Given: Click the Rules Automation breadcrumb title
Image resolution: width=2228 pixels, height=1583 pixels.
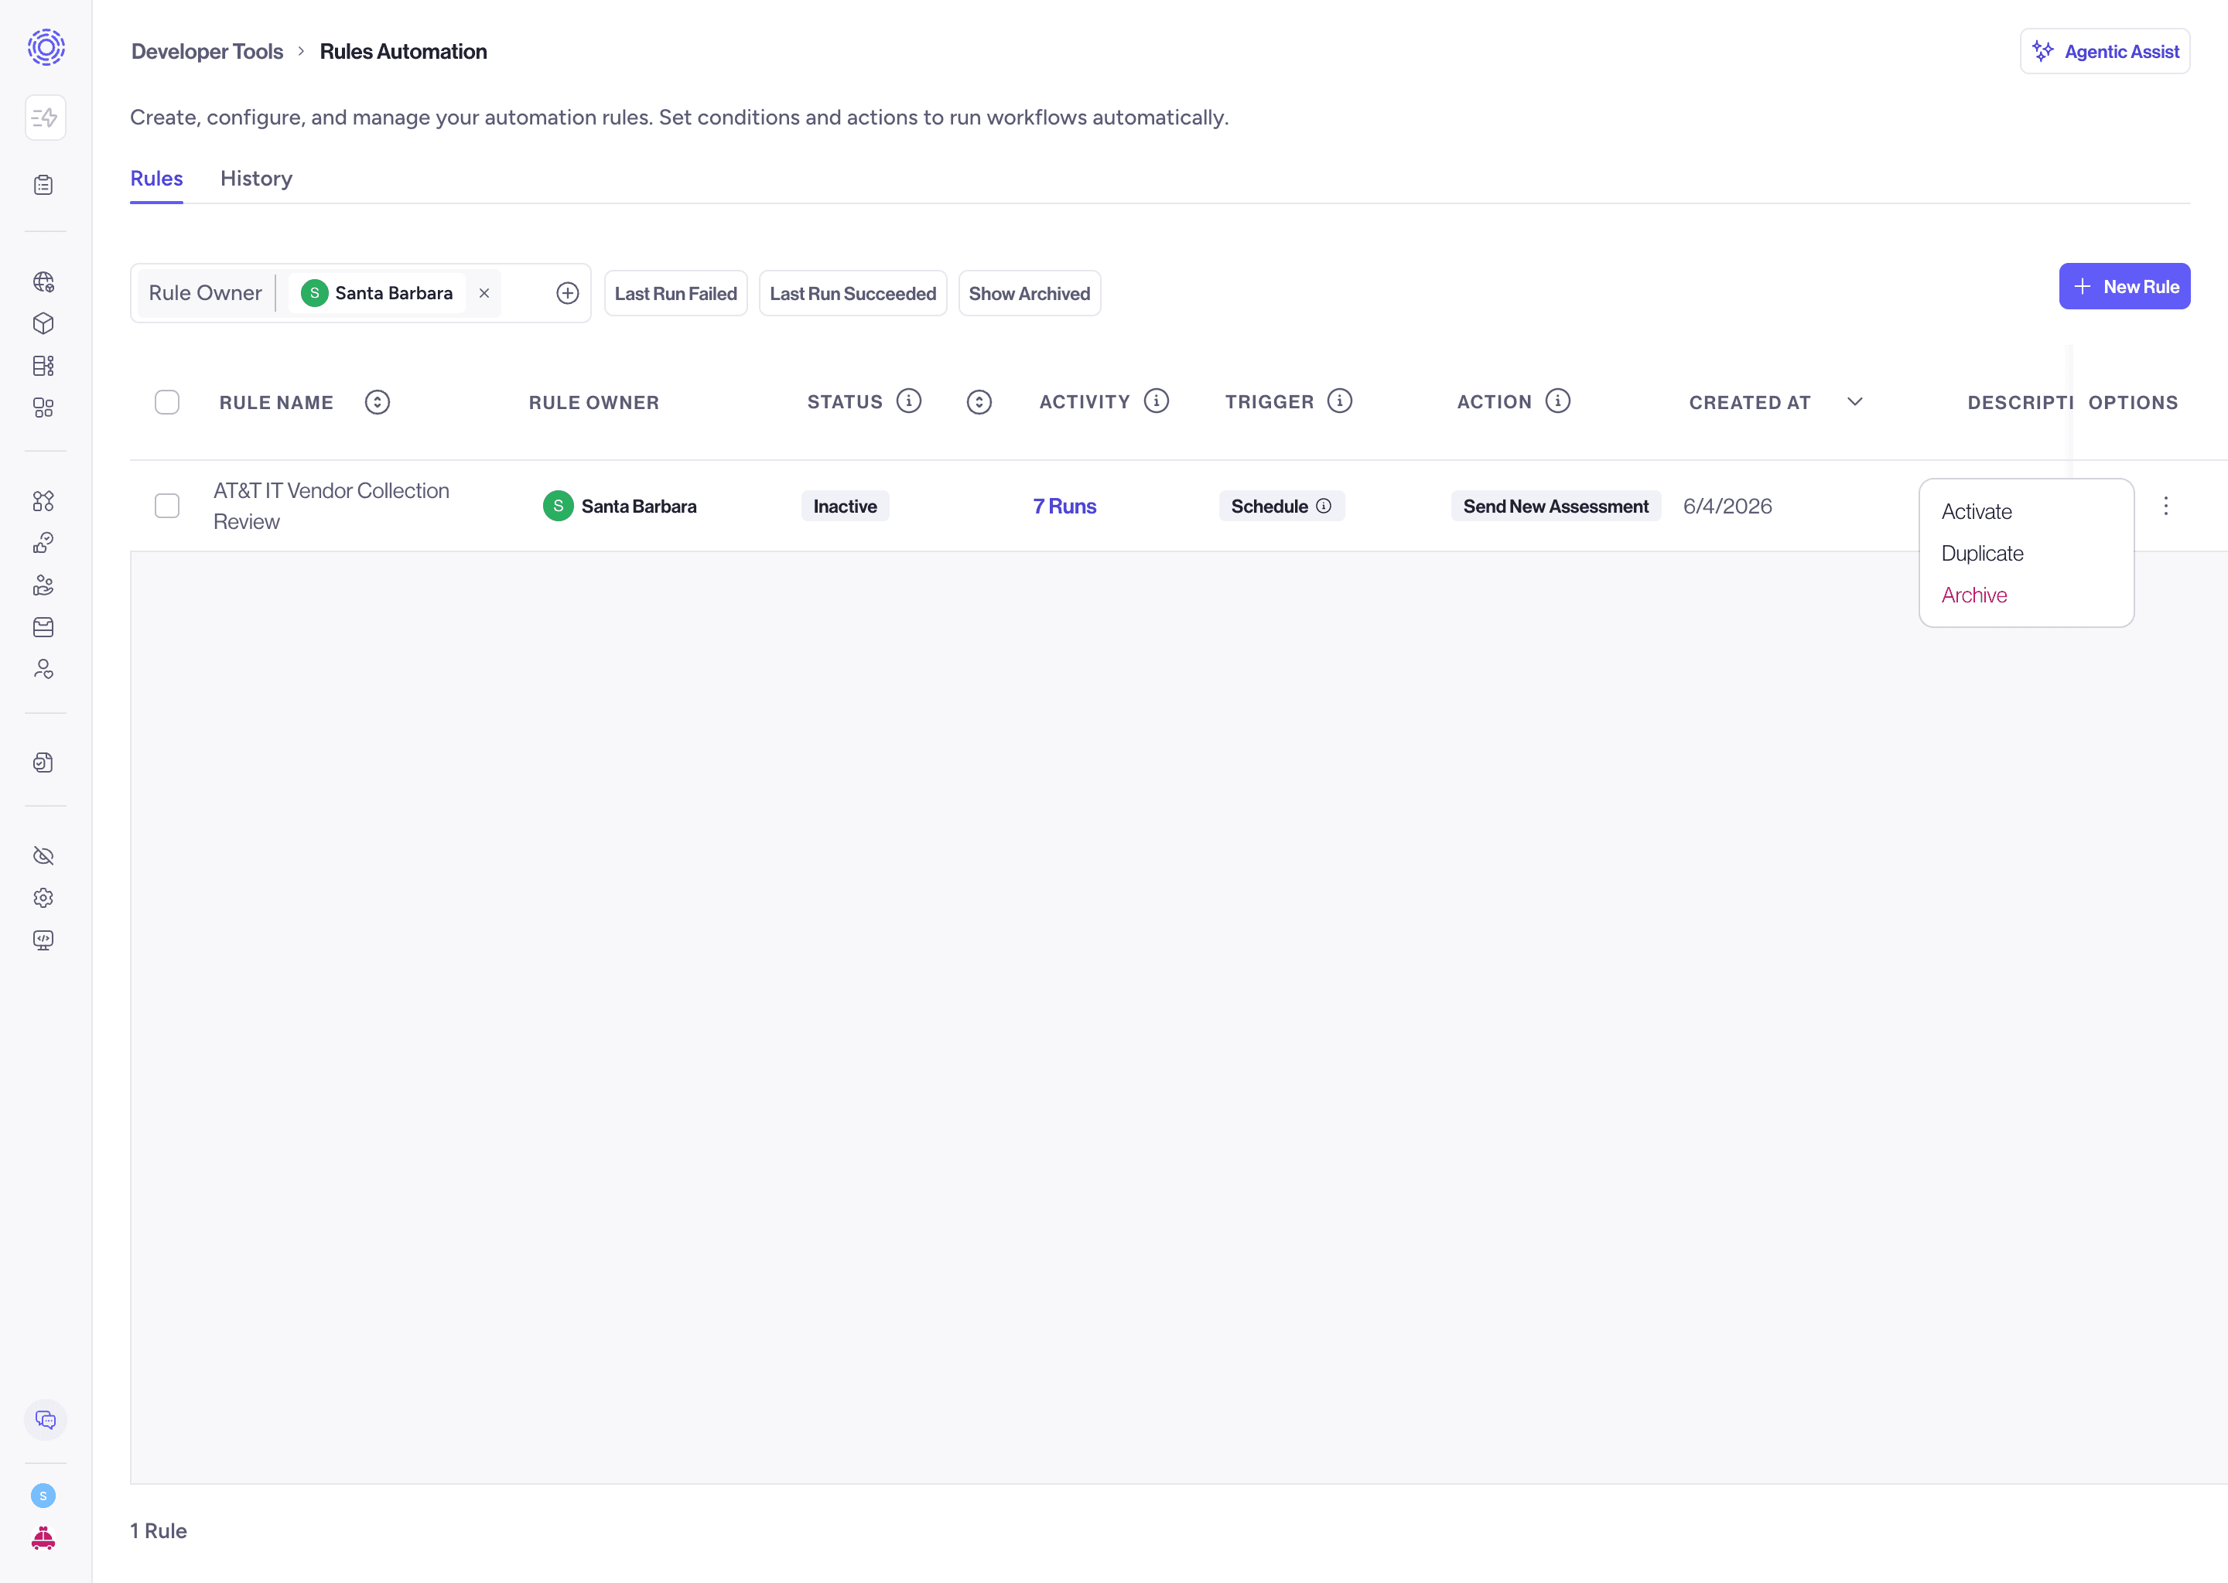Looking at the screenshot, I should [404, 52].
